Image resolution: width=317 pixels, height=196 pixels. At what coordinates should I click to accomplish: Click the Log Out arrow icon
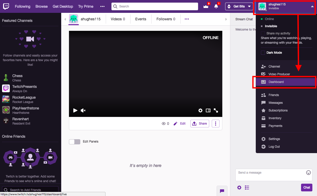263,147
